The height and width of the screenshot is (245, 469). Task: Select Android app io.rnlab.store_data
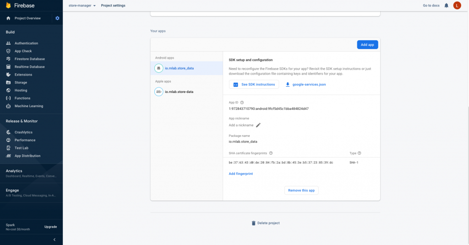coord(187,68)
